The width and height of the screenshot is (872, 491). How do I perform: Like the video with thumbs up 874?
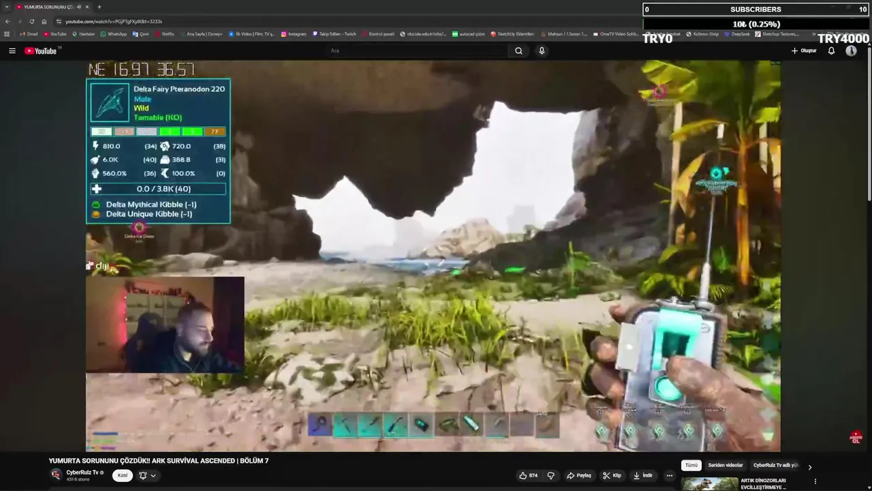(x=528, y=475)
